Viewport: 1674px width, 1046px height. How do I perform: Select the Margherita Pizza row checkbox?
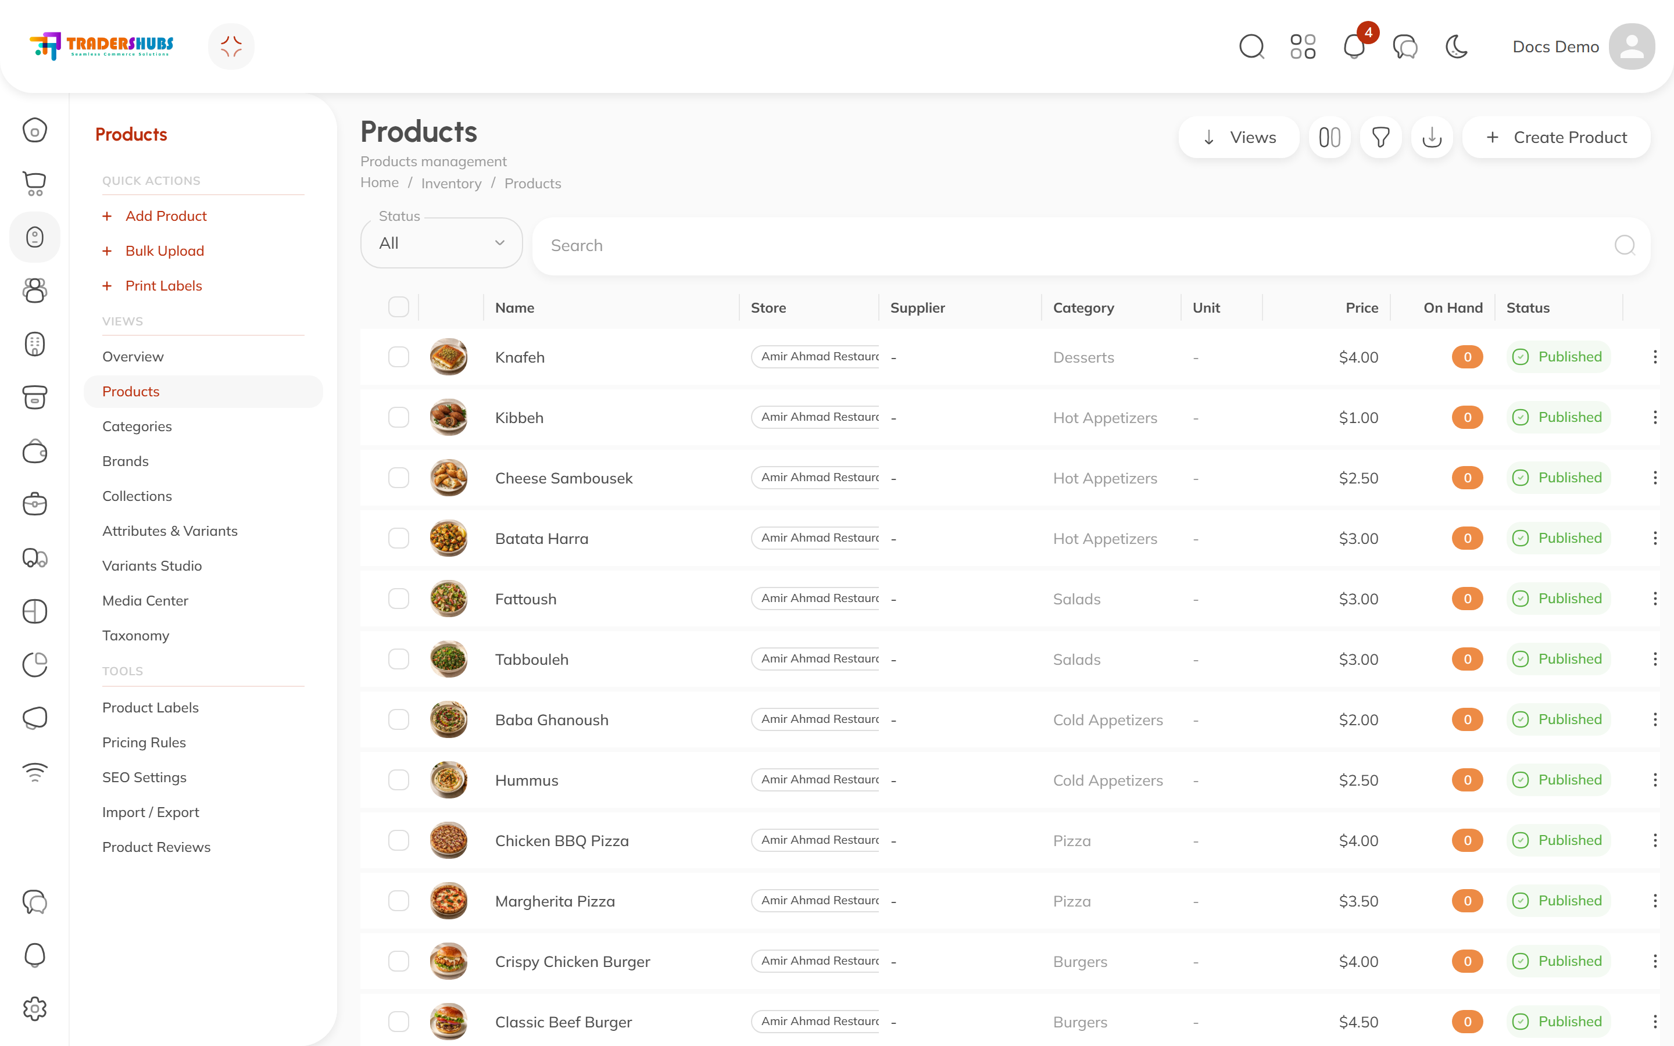point(398,901)
